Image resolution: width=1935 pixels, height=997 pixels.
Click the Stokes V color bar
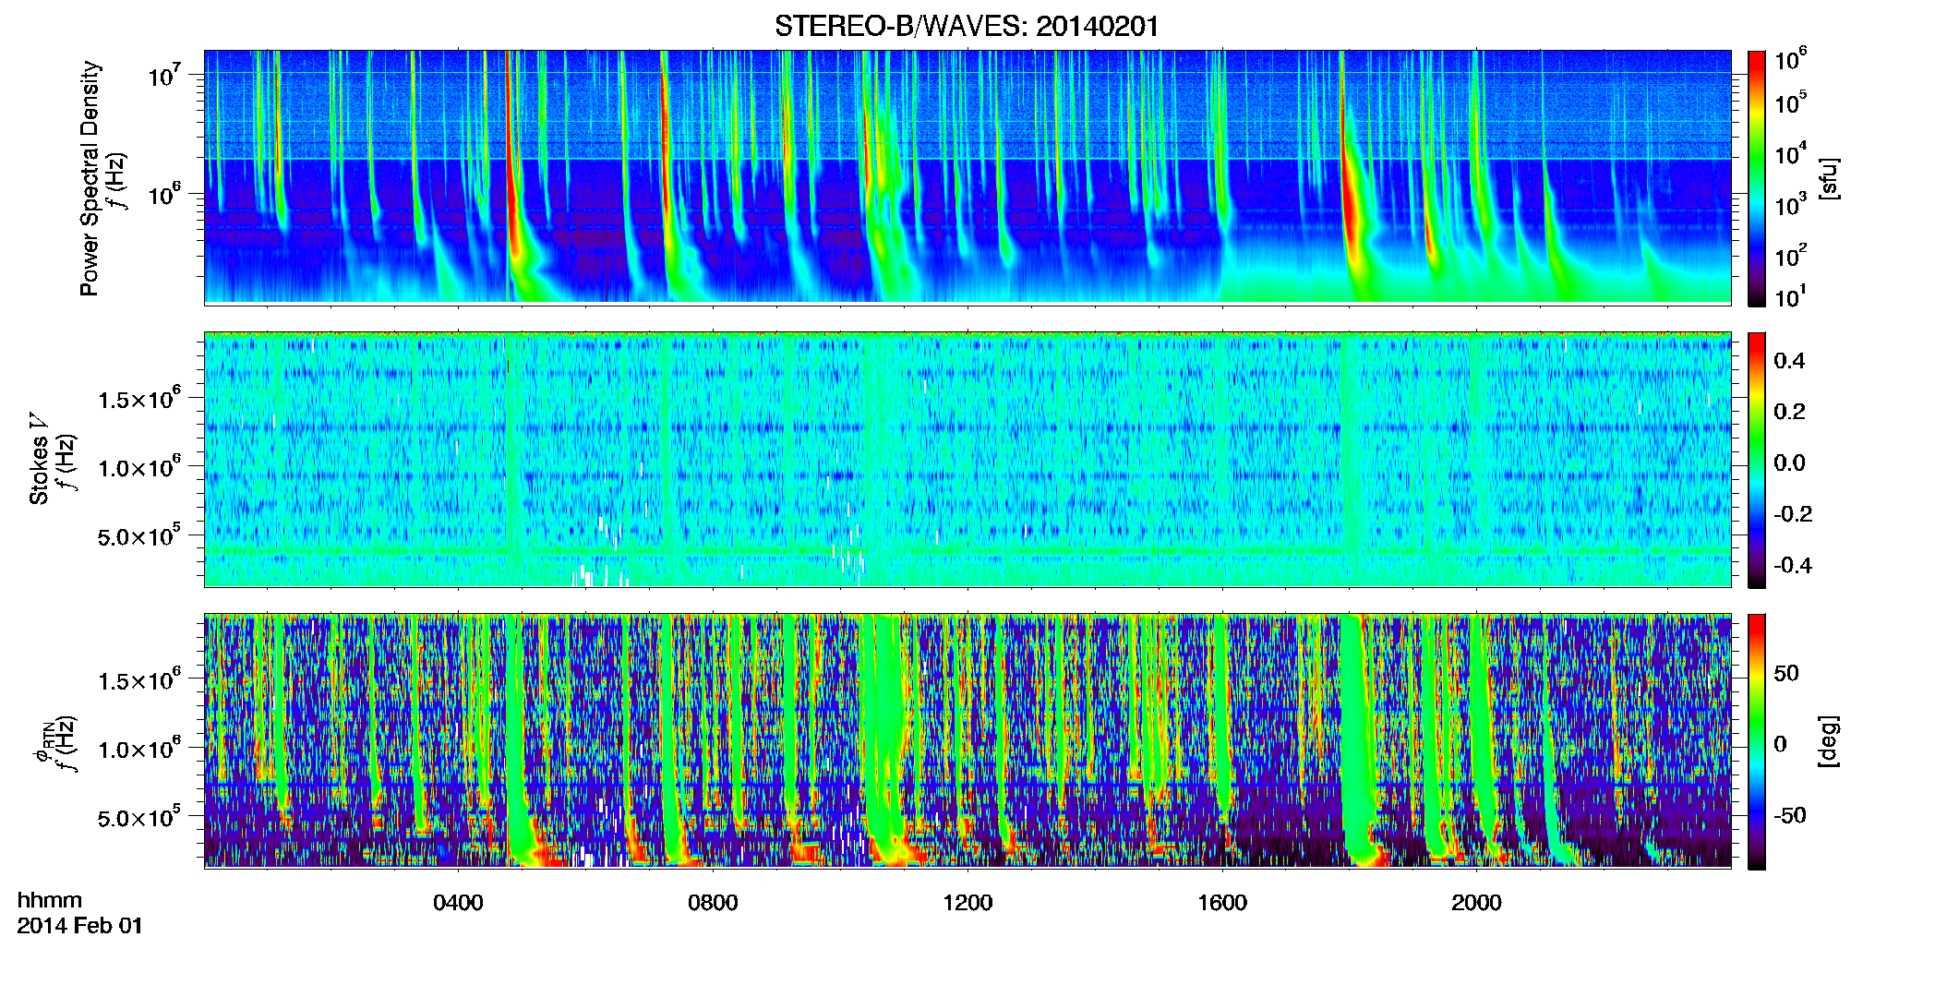1757,460
